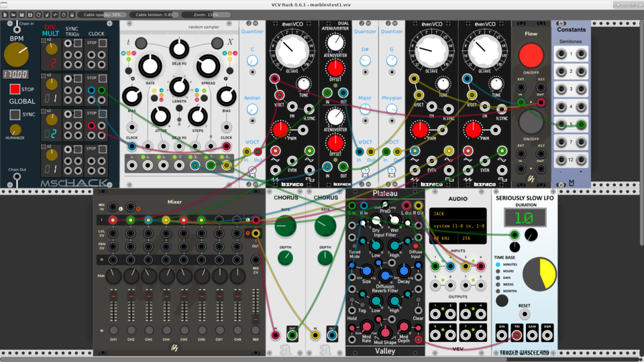Open the system (1-8 in) device dropdown
This screenshot has height=362, width=644.
[x=458, y=226]
